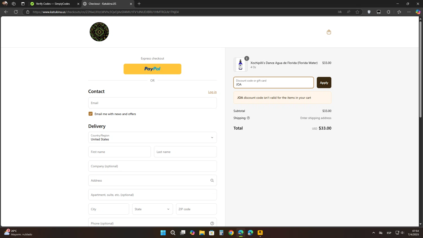
Task: Click the PayPal express checkout button
Action: pos(152,69)
